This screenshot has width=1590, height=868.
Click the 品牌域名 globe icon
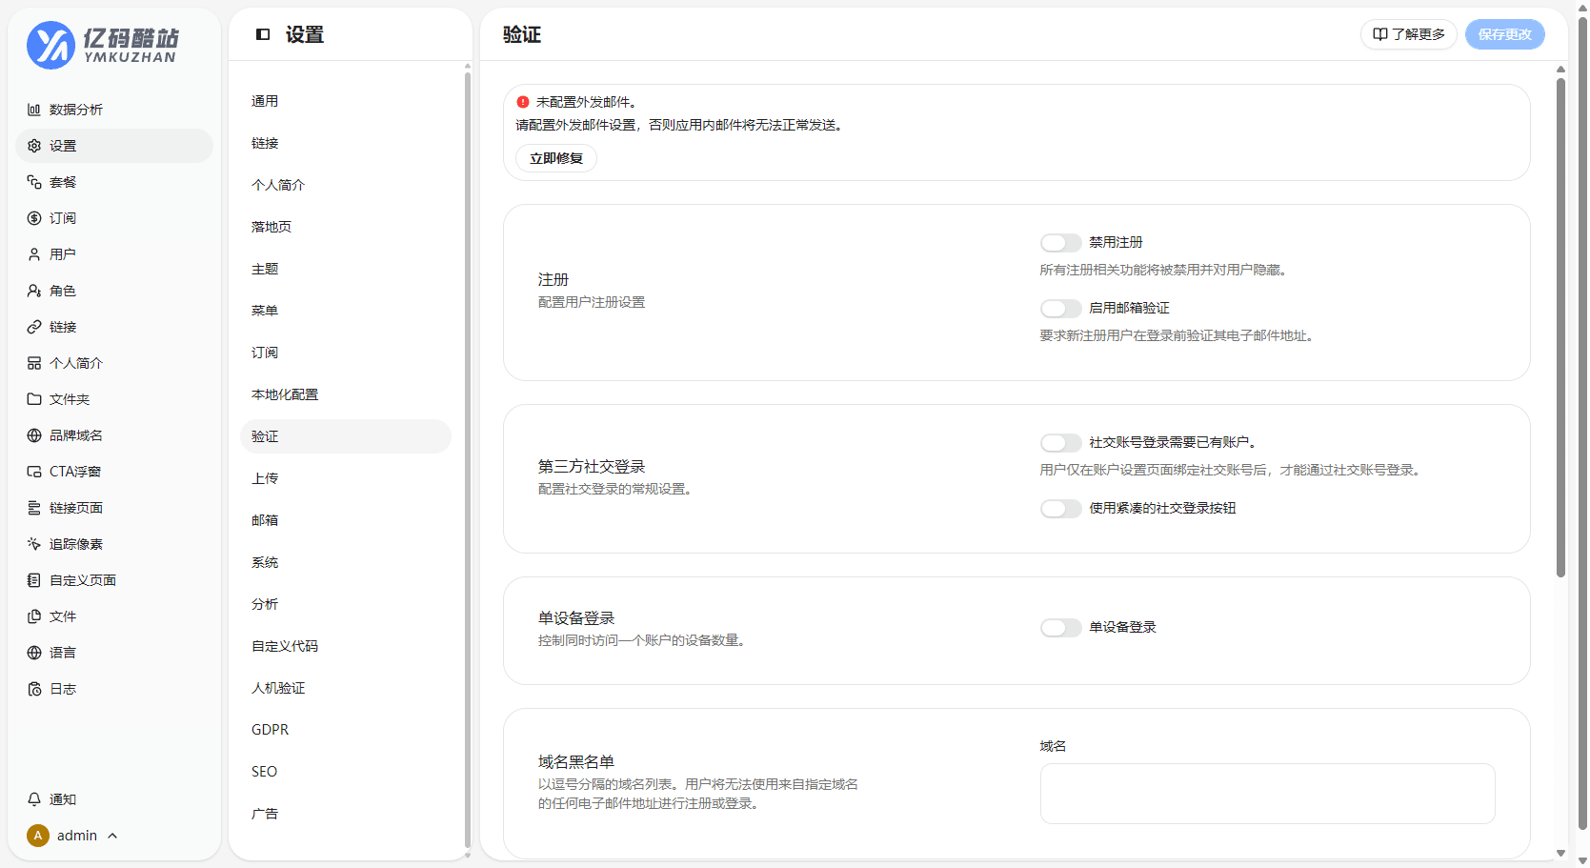pos(34,435)
